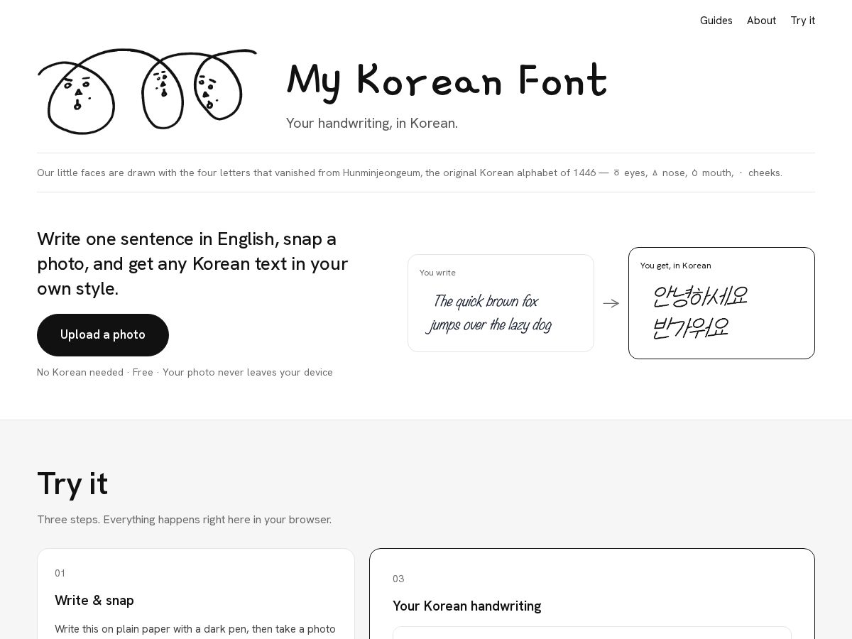852x639 pixels.
Task: Click the 'Your Korean handwriting' heading
Action: pos(467,606)
